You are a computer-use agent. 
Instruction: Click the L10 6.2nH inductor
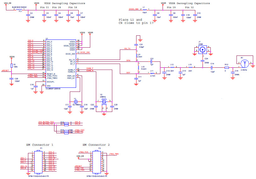[x=138, y=67]
